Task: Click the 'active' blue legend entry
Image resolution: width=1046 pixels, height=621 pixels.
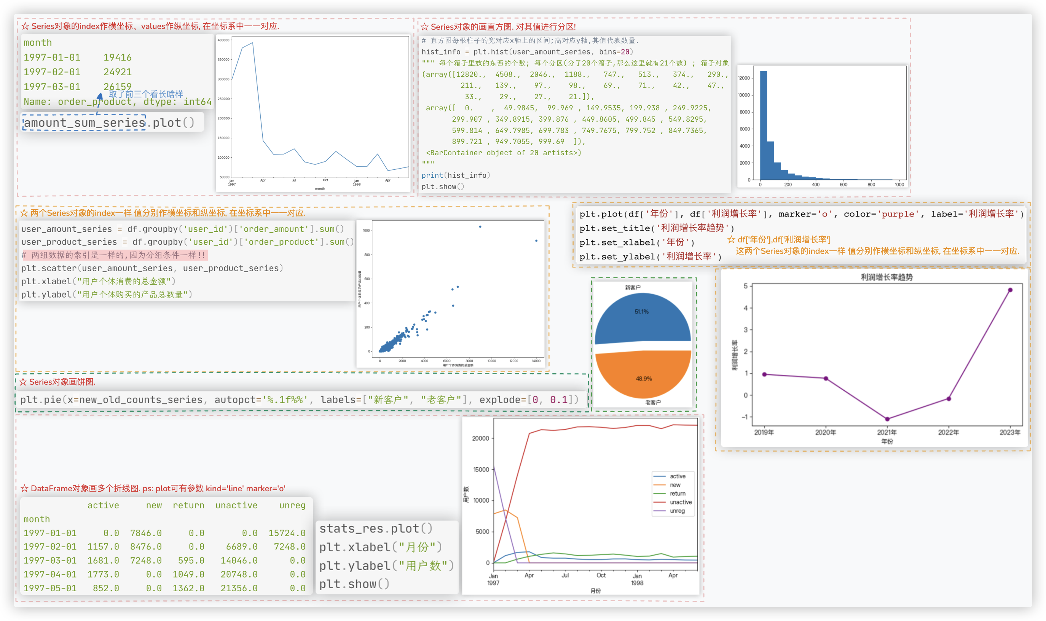Action: point(677,476)
